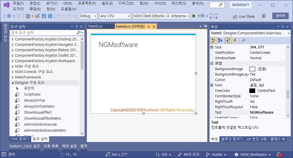Open the 빌드(B) menu

tap(108, 3)
